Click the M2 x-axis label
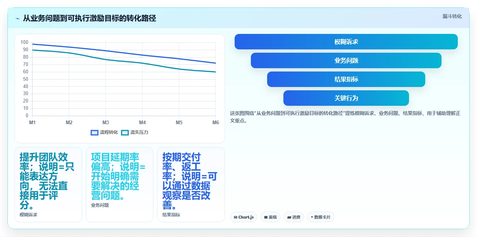 pos(69,122)
